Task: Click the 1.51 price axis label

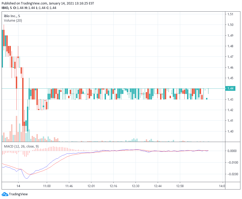Action: click(230, 14)
